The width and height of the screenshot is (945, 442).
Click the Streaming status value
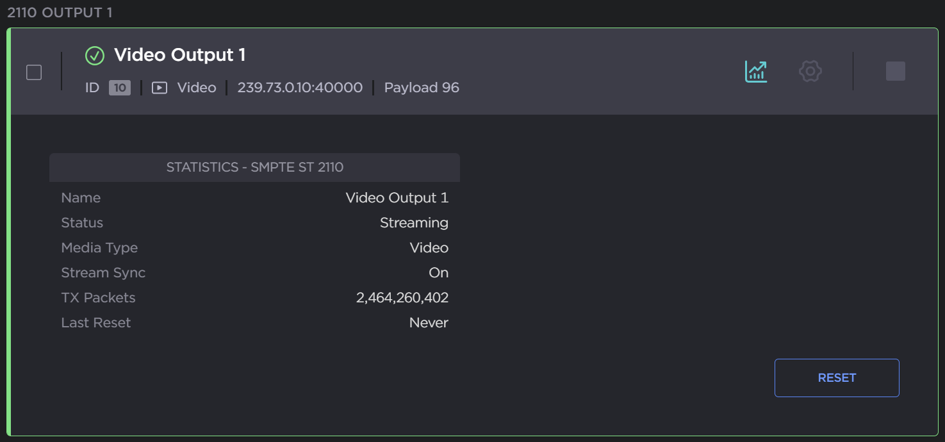tap(414, 223)
